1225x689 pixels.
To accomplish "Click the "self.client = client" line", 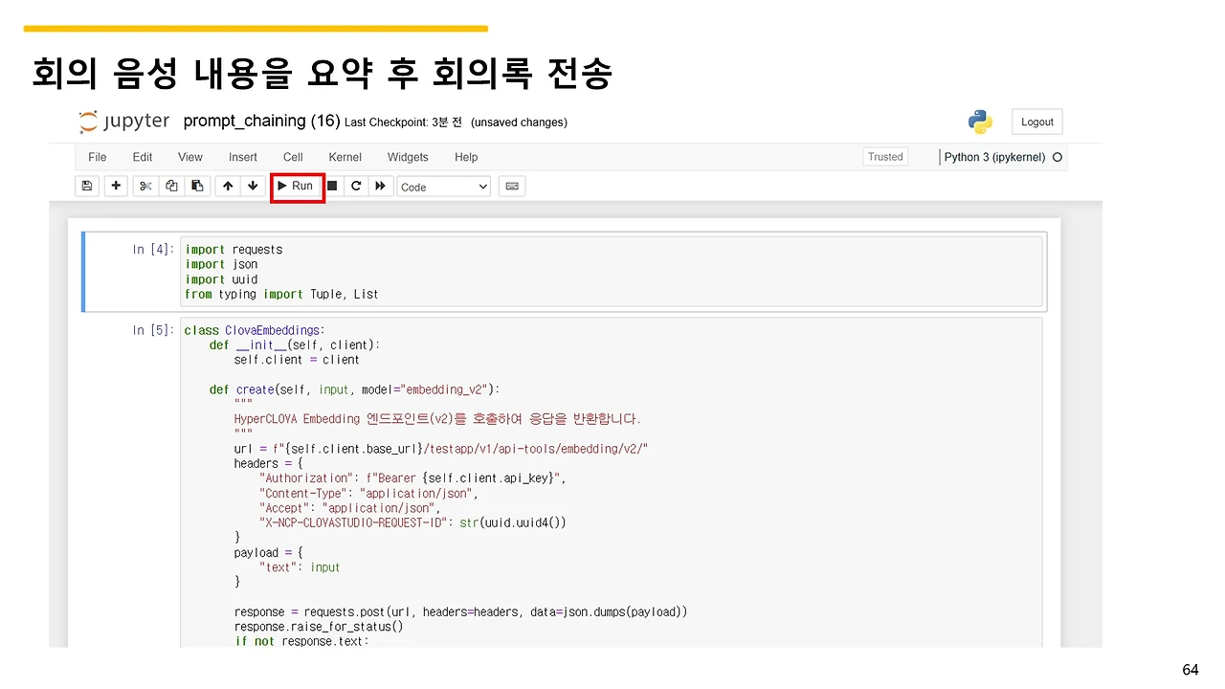I will (297, 360).
